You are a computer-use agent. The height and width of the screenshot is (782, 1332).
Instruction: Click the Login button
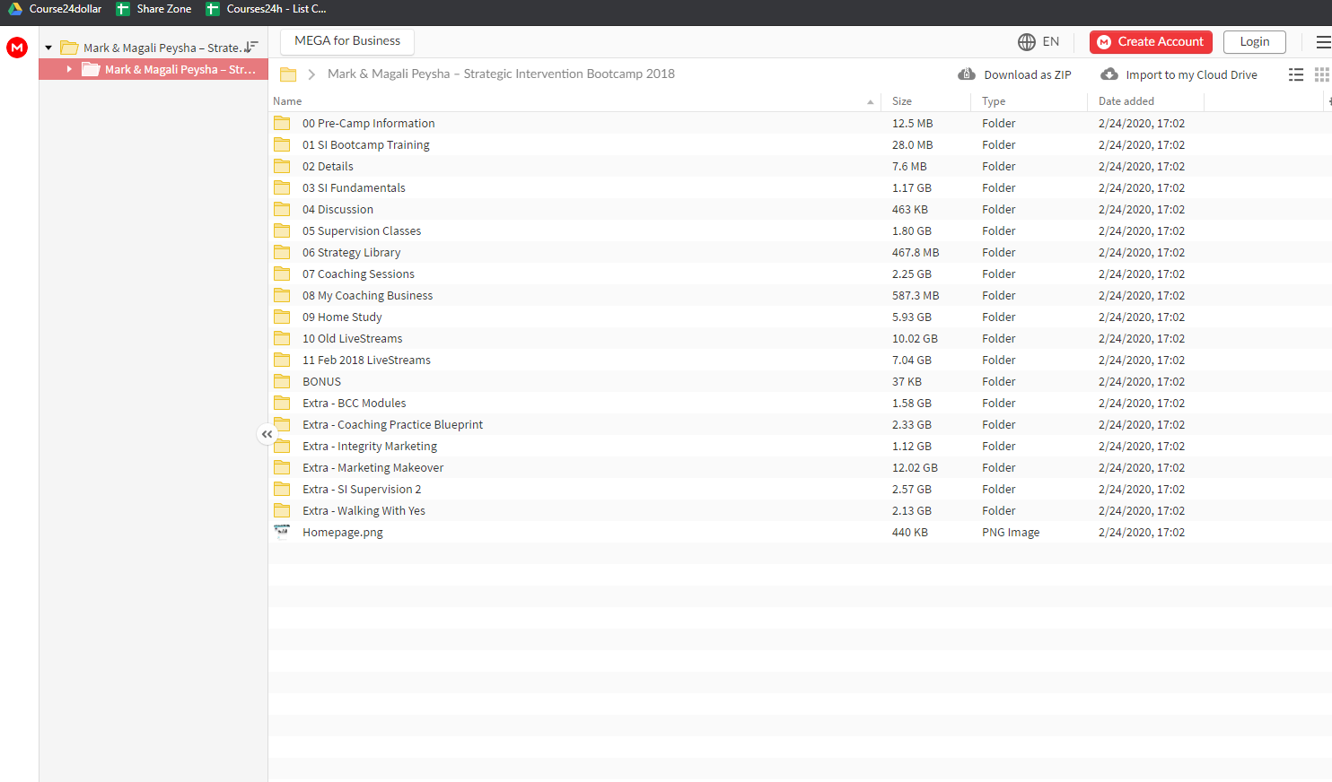point(1254,42)
